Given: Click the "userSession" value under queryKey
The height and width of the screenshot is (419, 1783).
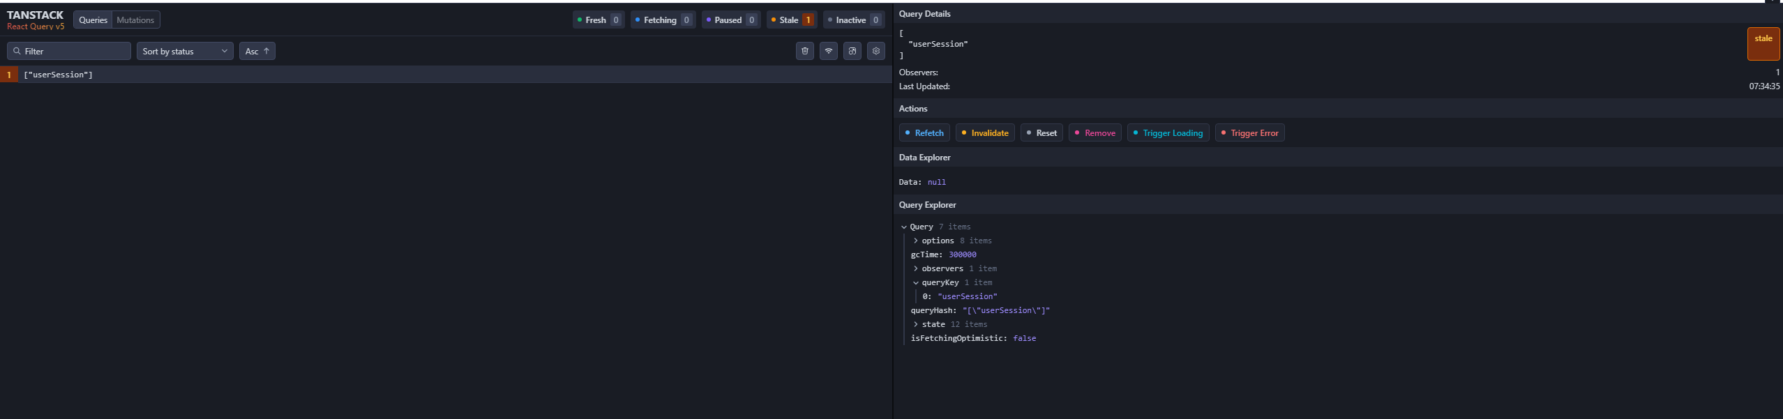Looking at the screenshot, I should point(967,296).
